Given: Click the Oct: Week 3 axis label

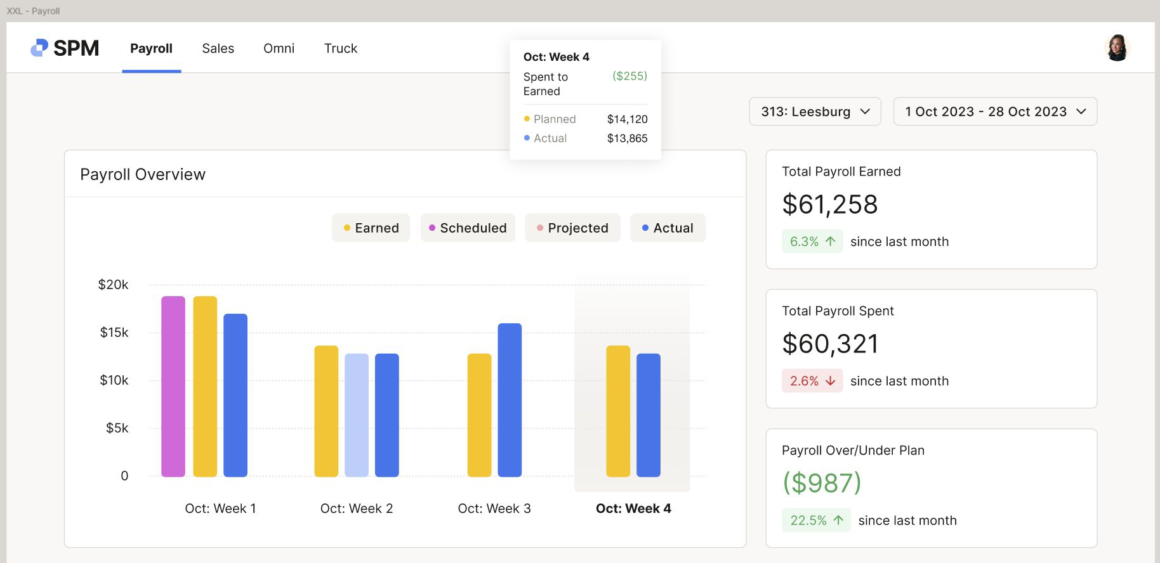Looking at the screenshot, I should 494,508.
